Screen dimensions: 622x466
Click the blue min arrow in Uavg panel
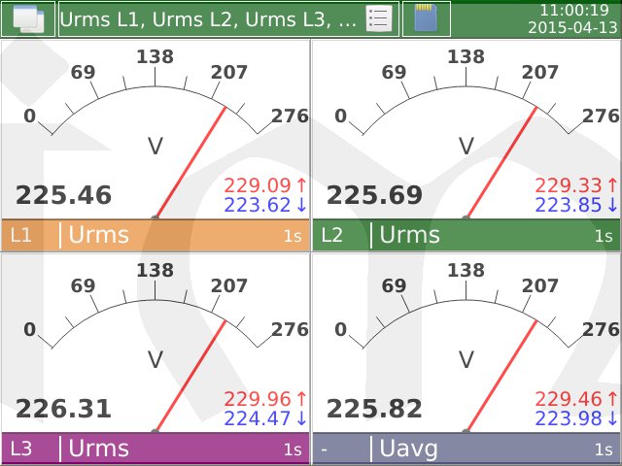(612, 418)
